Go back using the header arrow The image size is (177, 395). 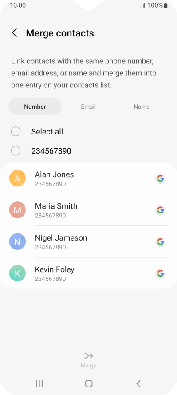(x=15, y=33)
